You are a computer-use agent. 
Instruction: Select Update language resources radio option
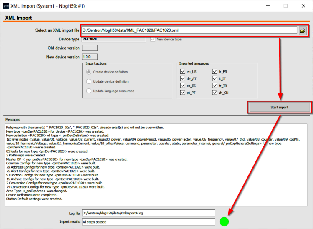point(89,91)
